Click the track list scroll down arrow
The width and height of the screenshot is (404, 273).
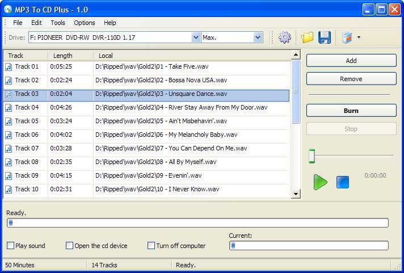tap(296, 194)
